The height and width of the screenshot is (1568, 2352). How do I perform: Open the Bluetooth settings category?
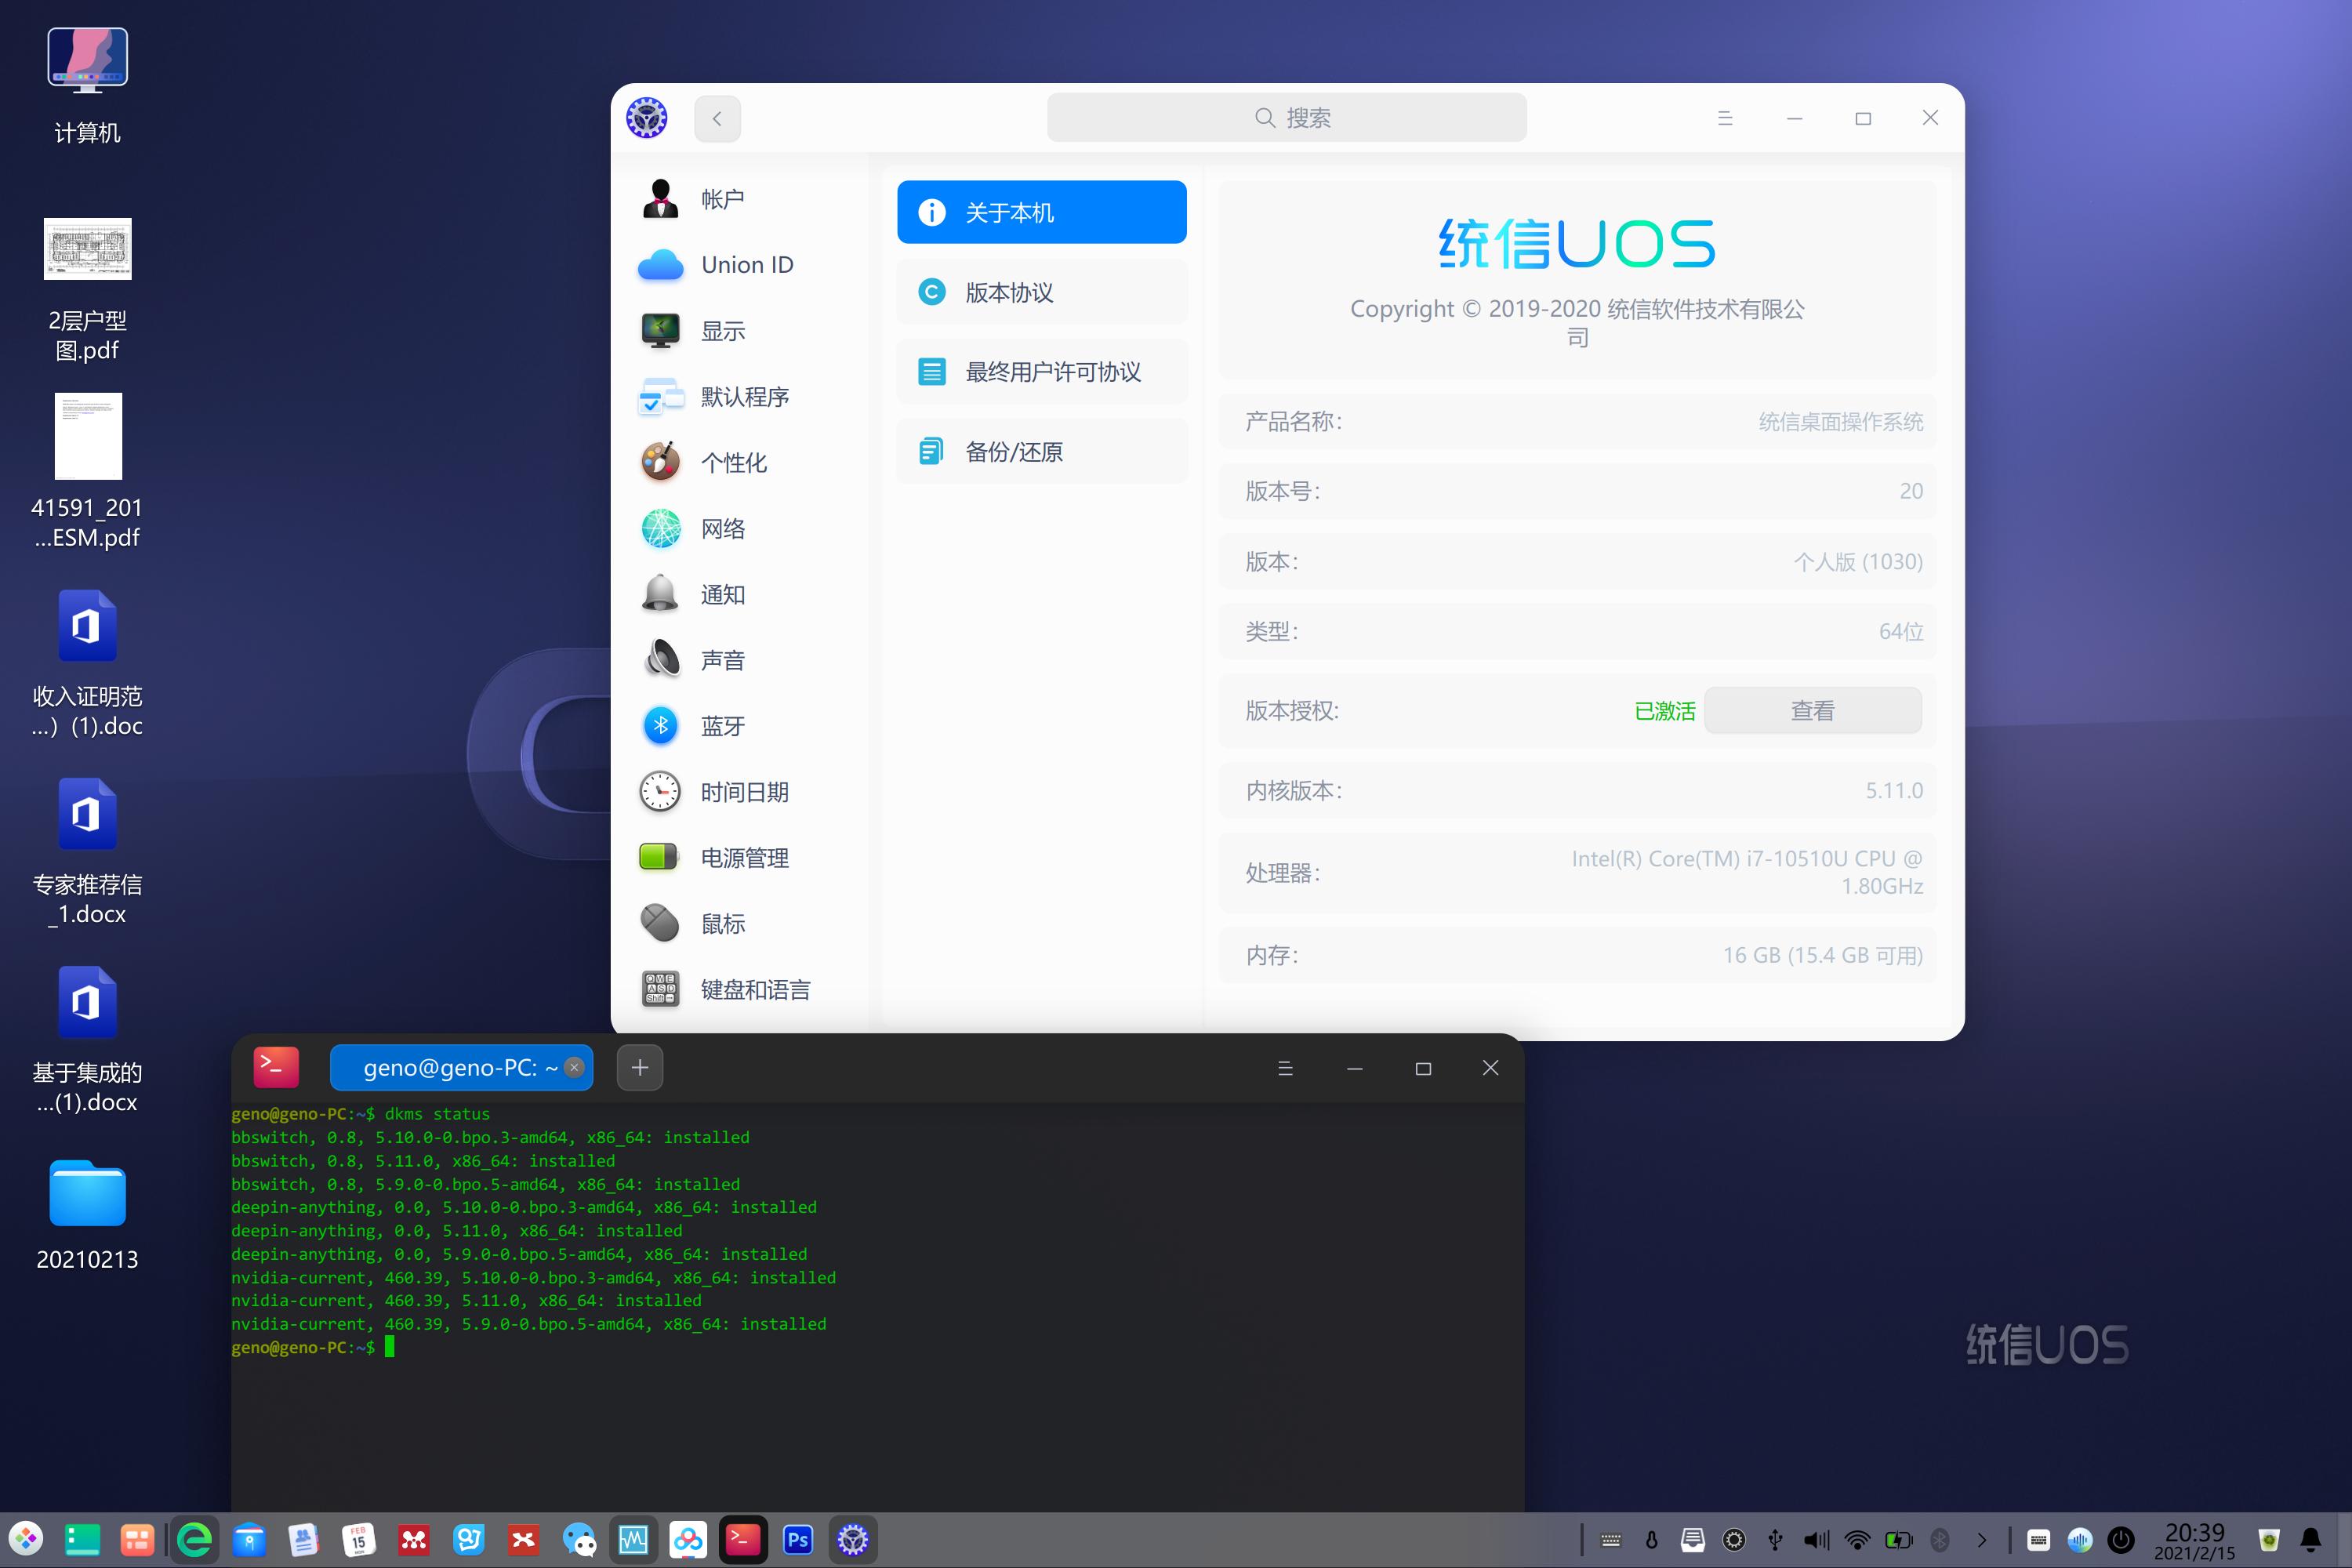(x=722, y=726)
